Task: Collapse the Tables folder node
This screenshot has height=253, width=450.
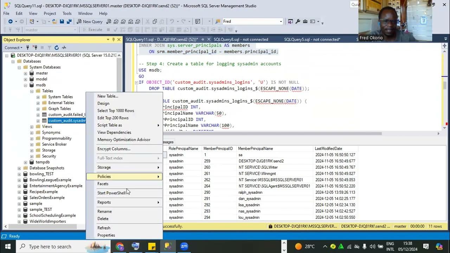Action: (32, 91)
